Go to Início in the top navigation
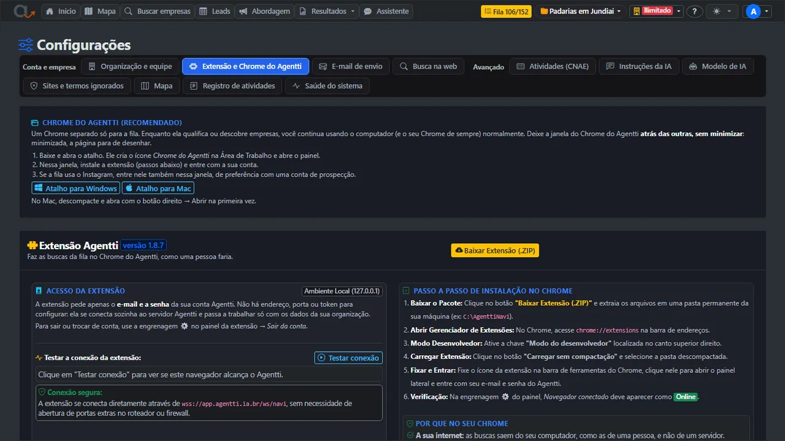The image size is (785, 441). click(x=61, y=11)
